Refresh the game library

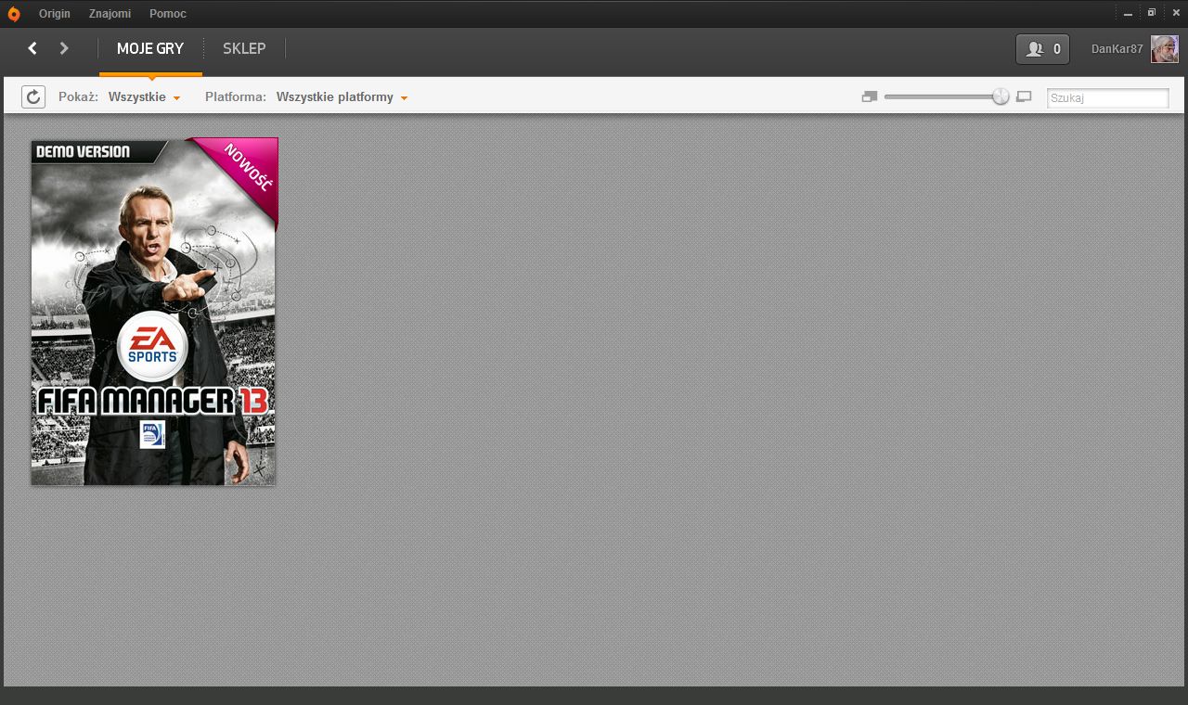point(33,96)
